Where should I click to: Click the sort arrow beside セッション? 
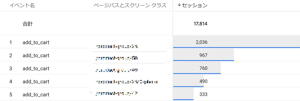click(179, 5)
